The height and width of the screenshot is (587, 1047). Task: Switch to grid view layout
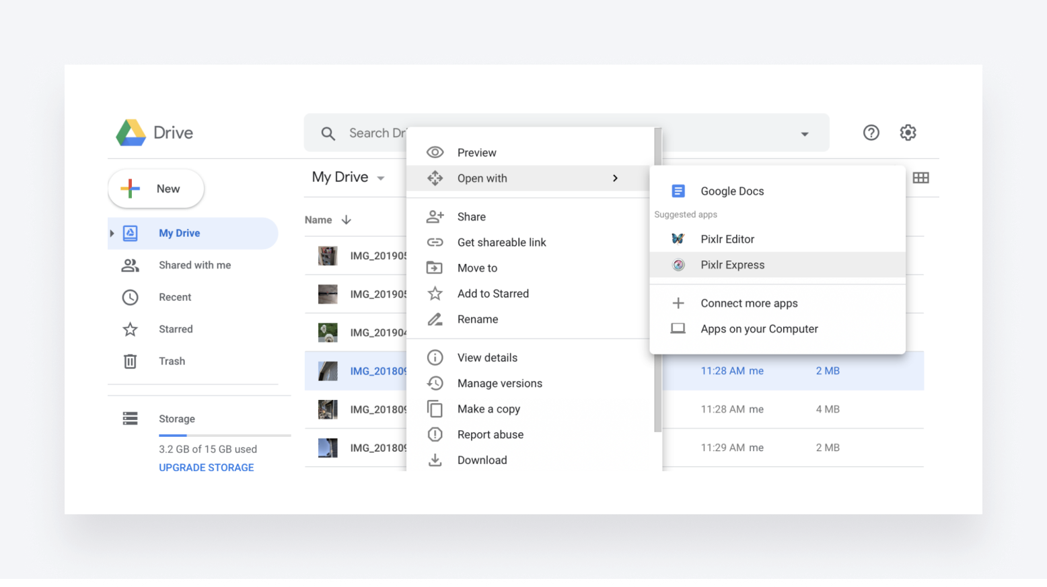pyautogui.click(x=920, y=178)
